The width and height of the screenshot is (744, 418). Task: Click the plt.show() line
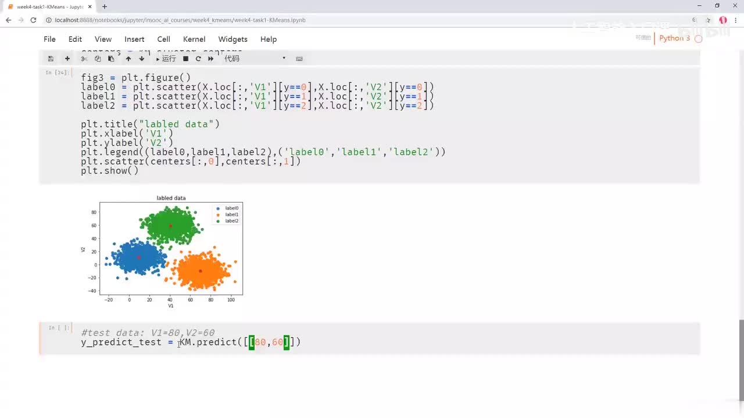(x=110, y=171)
